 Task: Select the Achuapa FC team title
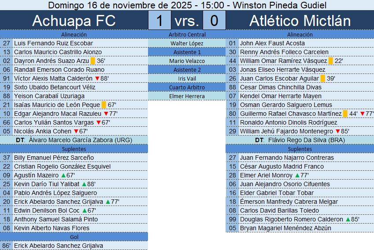74,20
